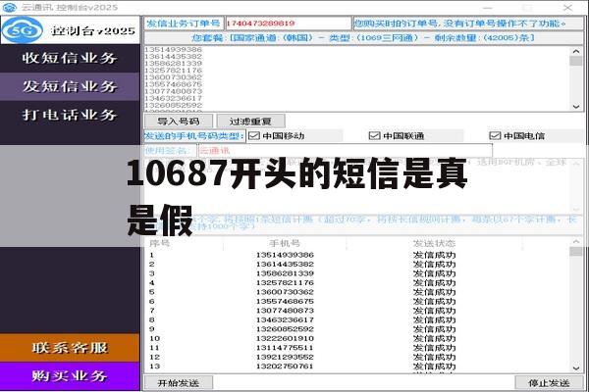Toggle the 中国电信 checkbox
This screenshot has width=589, height=392.
click(x=495, y=136)
